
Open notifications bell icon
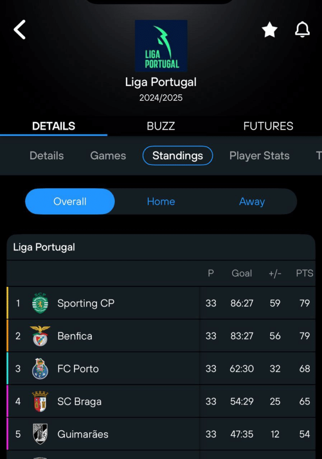(302, 30)
